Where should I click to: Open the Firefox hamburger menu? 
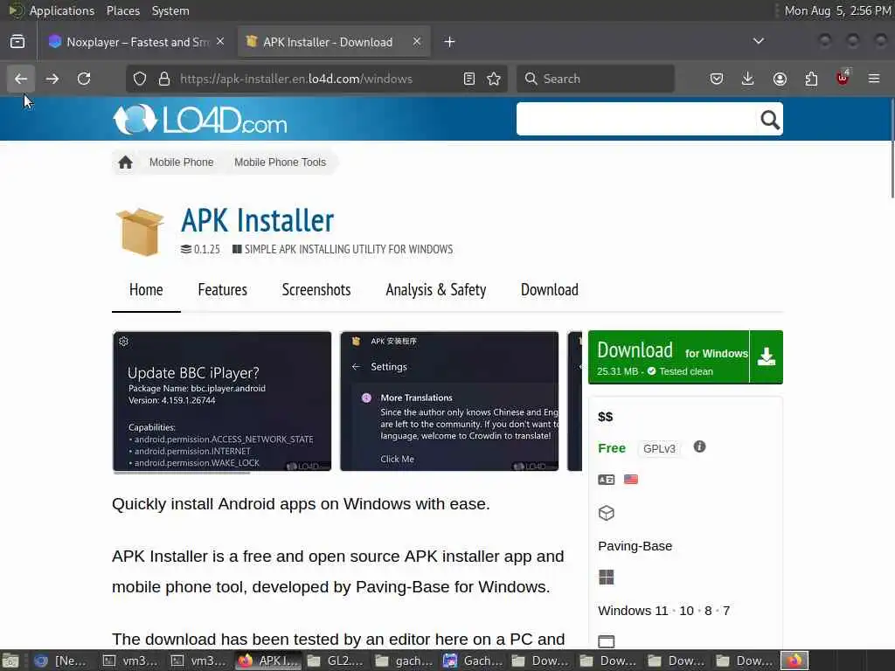tap(874, 79)
